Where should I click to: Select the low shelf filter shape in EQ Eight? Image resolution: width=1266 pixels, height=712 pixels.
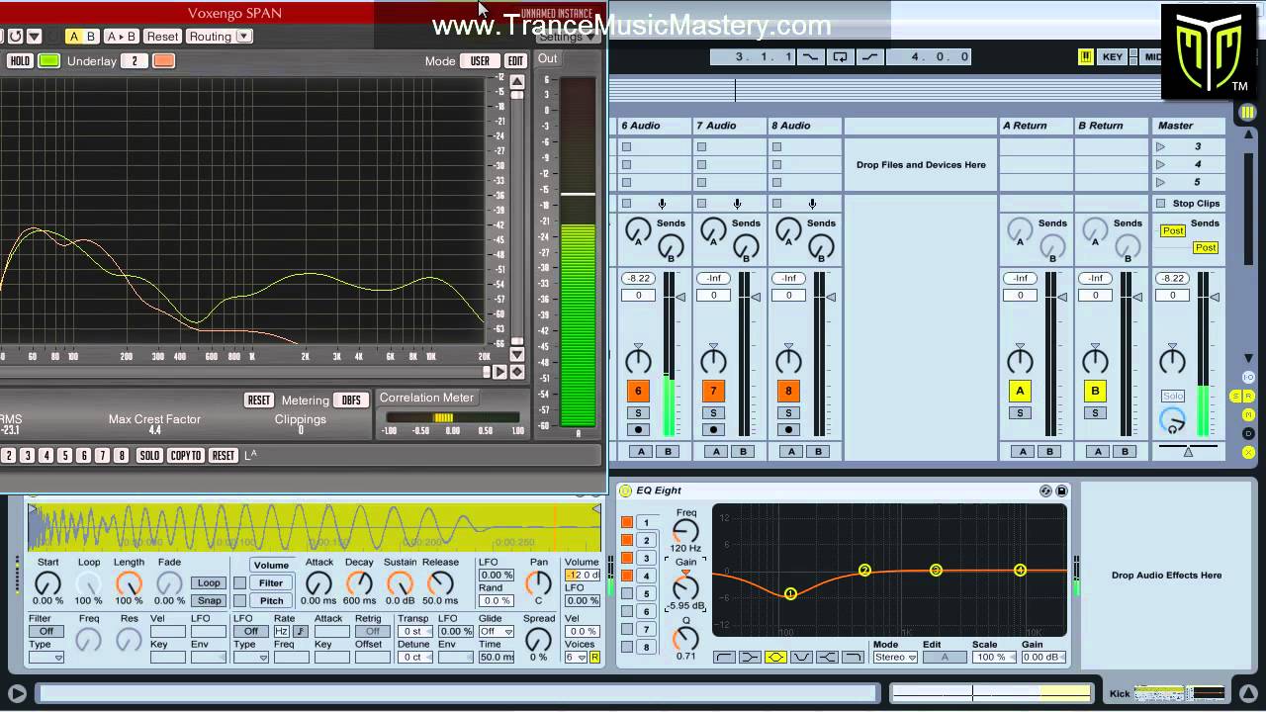point(750,658)
